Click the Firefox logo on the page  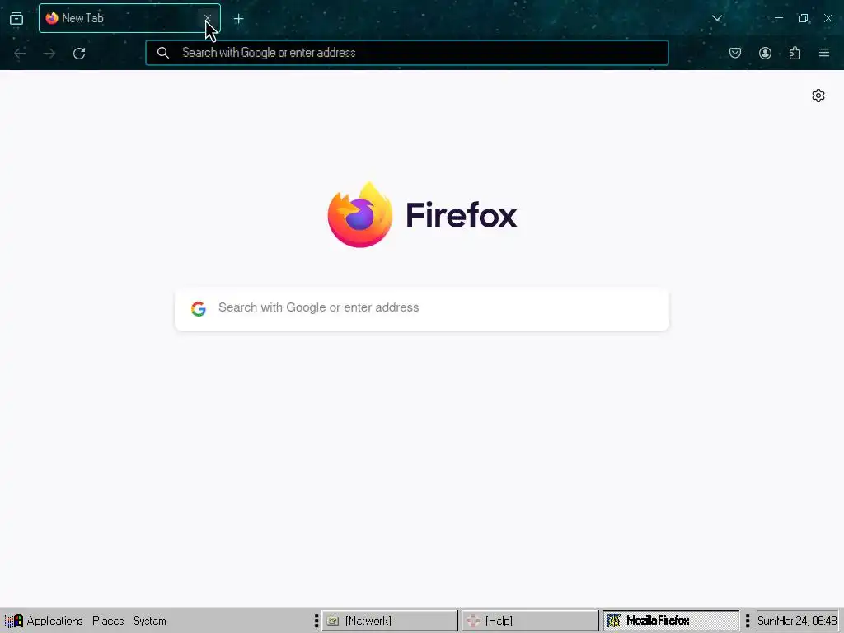click(x=422, y=215)
